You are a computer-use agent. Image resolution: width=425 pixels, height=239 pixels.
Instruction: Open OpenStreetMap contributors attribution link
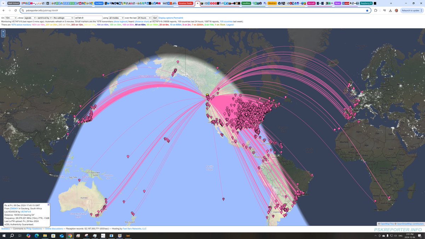410,224
